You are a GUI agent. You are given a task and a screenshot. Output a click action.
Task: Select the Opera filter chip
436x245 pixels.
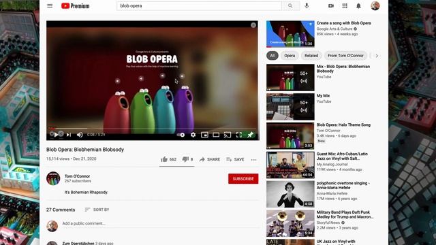click(290, 56)
